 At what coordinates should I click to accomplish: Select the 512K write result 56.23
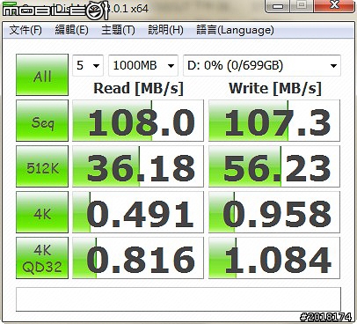pyautogui.click(x=274, y=166)
